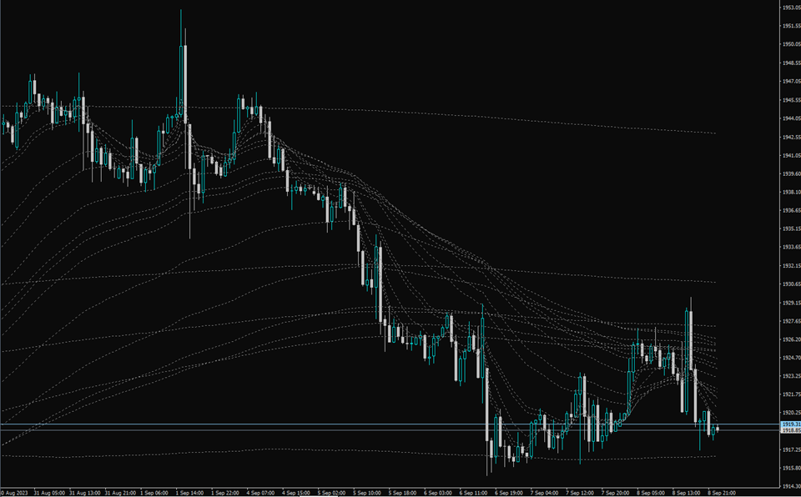Viewport: 801px width, 497px height.
Task: Click the 1950.05 price scale label
Action: click(x=792, y=44)
